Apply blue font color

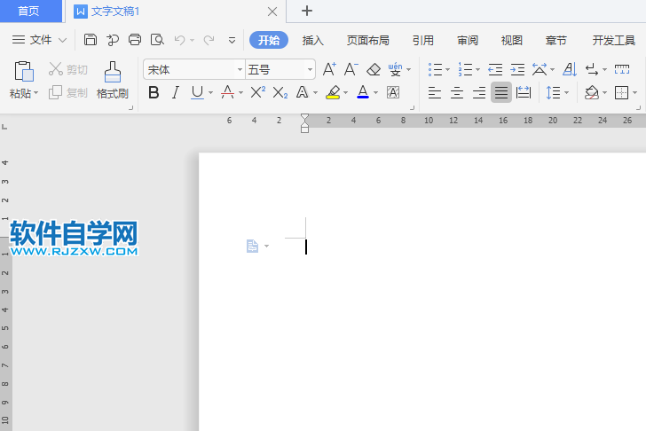(363, 92)
